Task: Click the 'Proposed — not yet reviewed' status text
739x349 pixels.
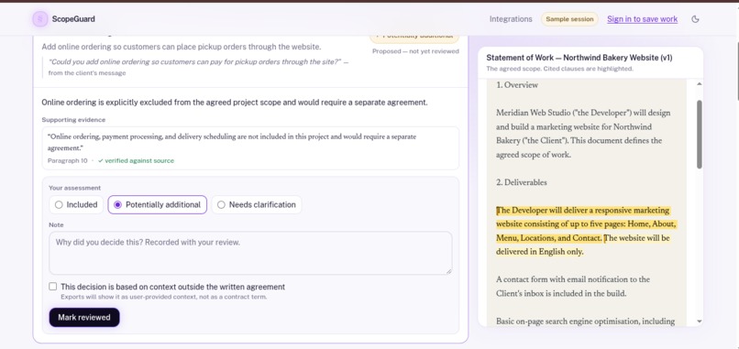Action: [415, 51]
